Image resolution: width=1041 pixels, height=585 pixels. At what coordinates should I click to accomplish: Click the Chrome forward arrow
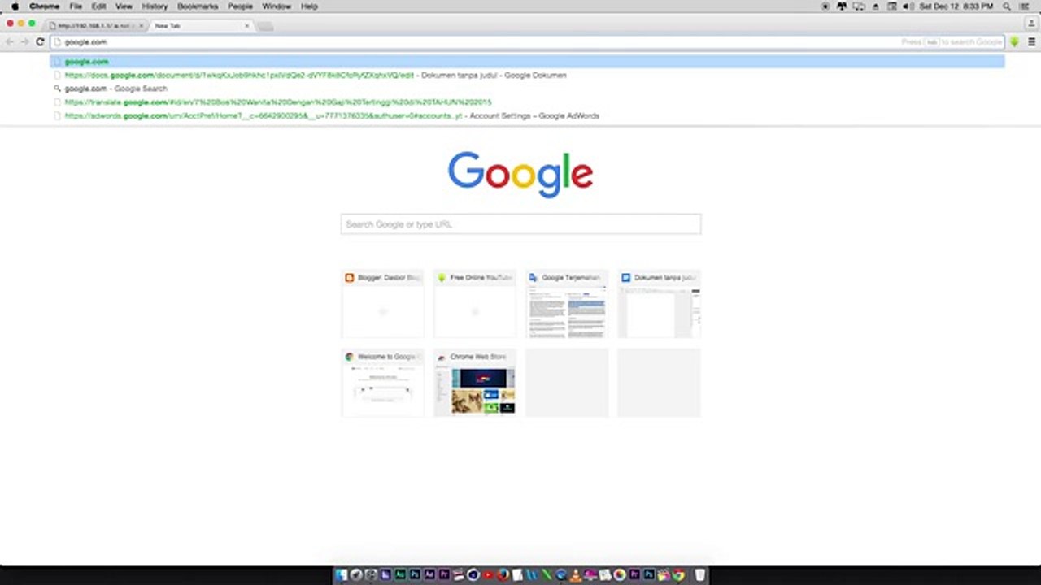click(x=24, y=41)
